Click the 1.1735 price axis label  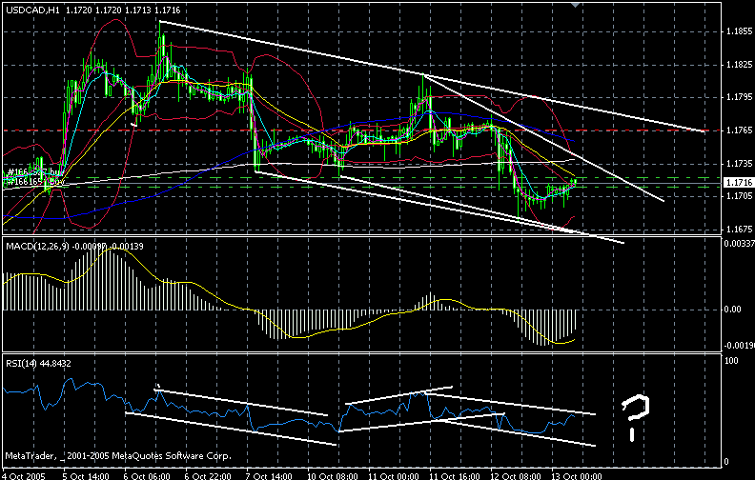tap(738, 164)
